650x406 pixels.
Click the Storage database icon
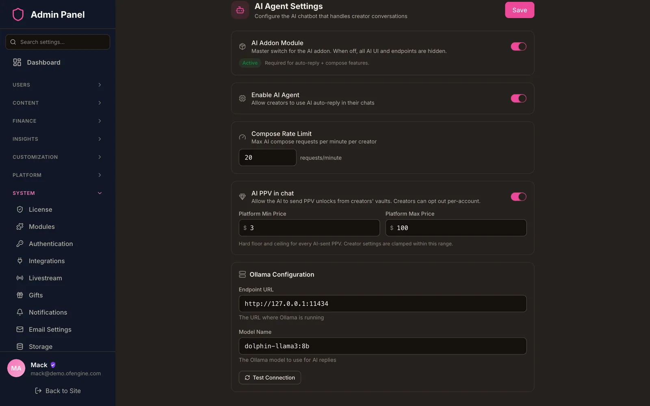(20, 346)
